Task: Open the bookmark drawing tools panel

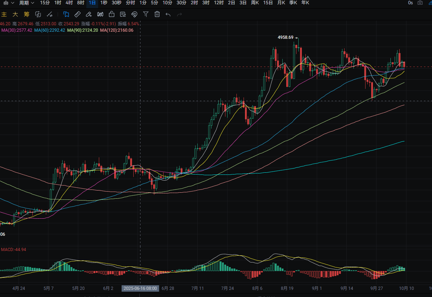Action: [x=66, y=14]
